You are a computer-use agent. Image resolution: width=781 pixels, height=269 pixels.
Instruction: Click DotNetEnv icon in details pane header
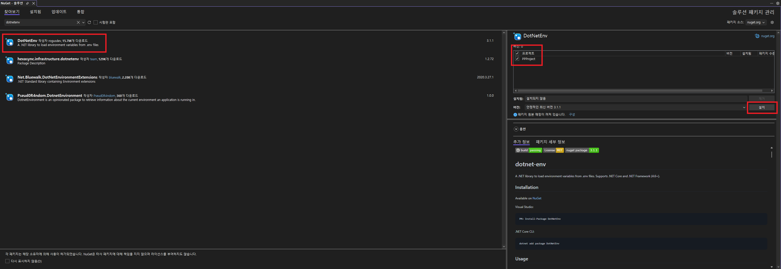point(517,36)
